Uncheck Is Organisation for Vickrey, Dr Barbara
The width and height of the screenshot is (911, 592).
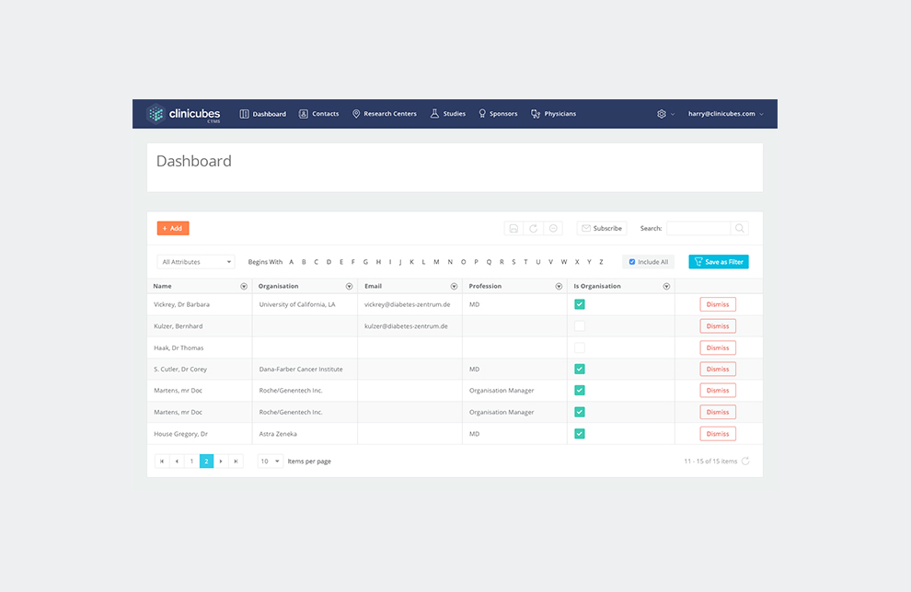pos(579,304)
